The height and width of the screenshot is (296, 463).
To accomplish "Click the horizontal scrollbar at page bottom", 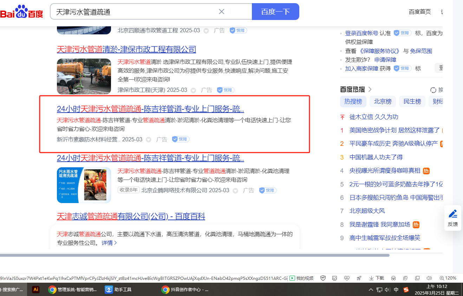I will click(x=195, y=255).
